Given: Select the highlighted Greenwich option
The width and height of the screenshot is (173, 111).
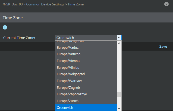Looking at the screenshot, I should coord(86,107).
